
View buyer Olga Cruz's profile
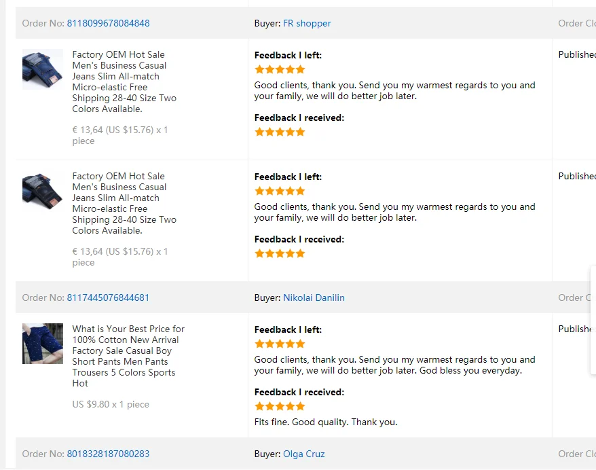(x=303, y=454)
